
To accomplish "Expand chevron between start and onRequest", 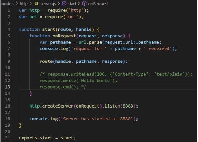I will [x=79, y=4].
